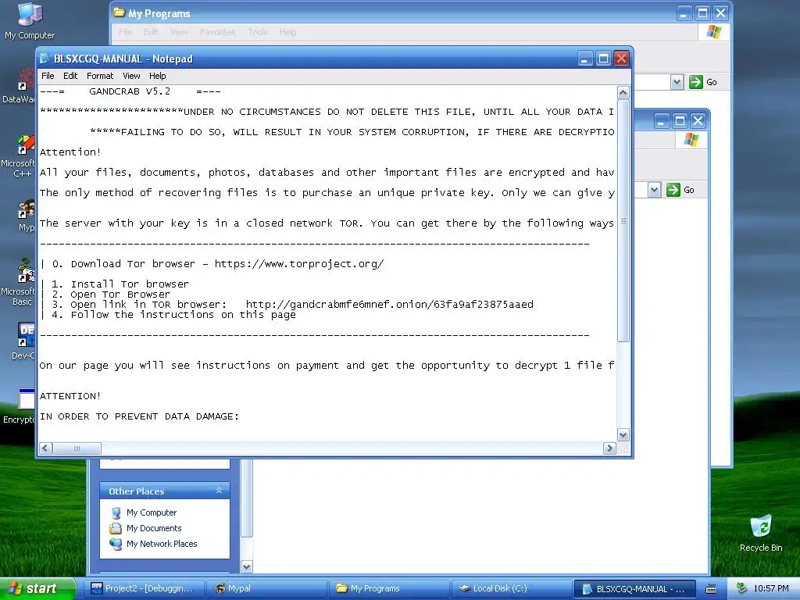This screenshot has height=600, width=800.
Task: Click Notepad horizontal scrollbar thumb
Action: (x=77, y=448)
